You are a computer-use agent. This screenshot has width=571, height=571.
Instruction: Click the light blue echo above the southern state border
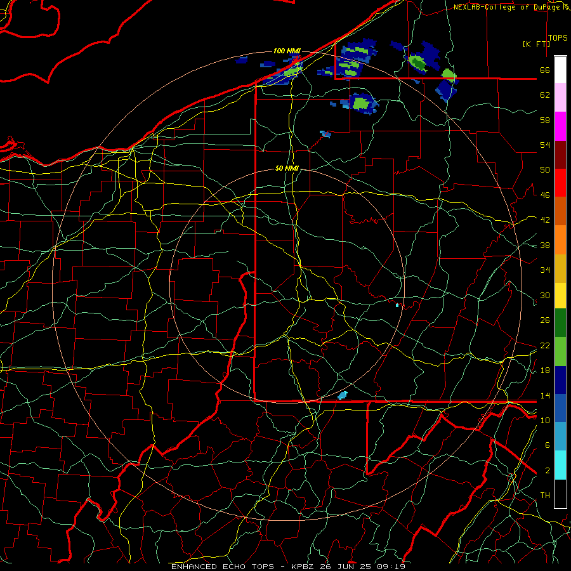pyautogui.click(x=343, y=395)
